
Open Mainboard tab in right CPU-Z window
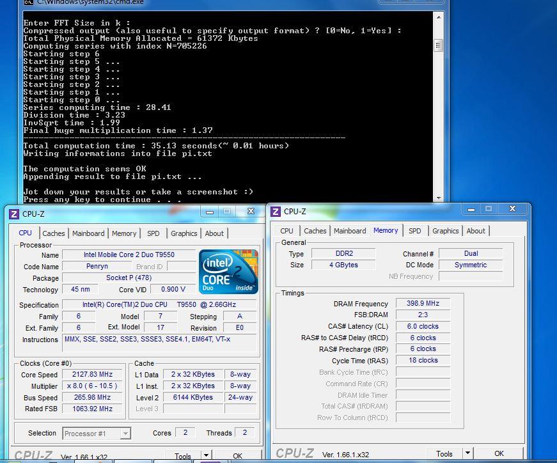[x=350, y=231]
